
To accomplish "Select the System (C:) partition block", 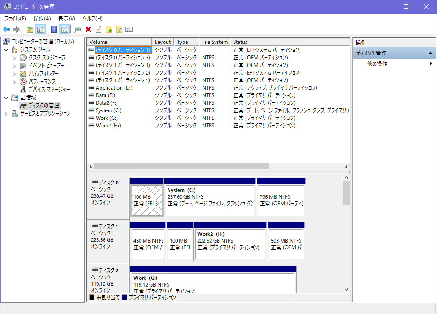I will tap(210, 197).
